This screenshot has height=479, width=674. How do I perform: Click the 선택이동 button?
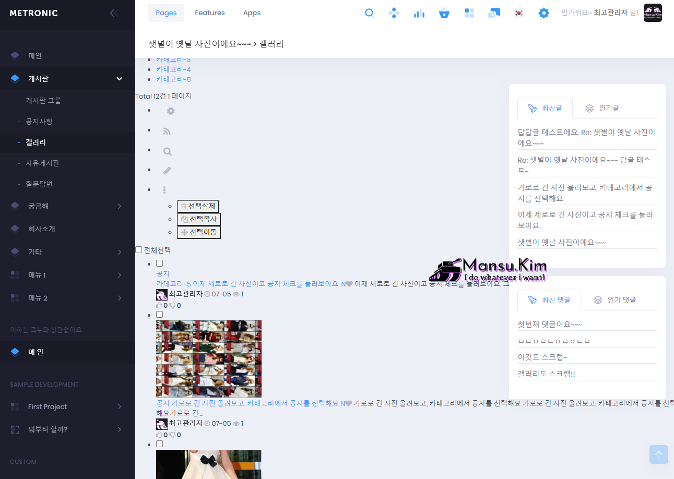click(199, 232)
